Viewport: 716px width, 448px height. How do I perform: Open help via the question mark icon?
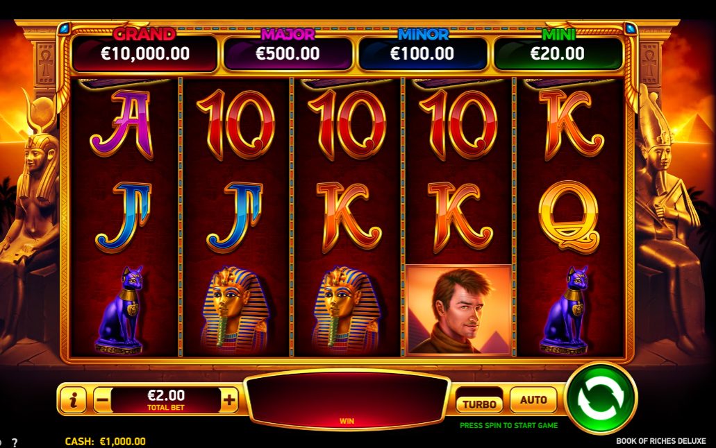tap(15, 442)
